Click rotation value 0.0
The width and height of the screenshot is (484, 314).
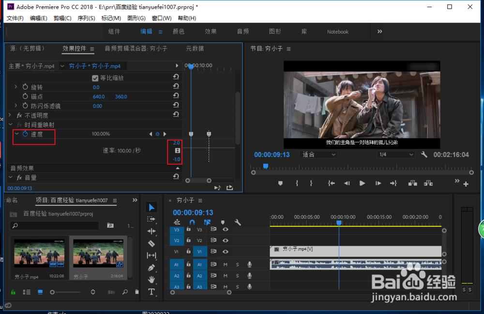96,87
